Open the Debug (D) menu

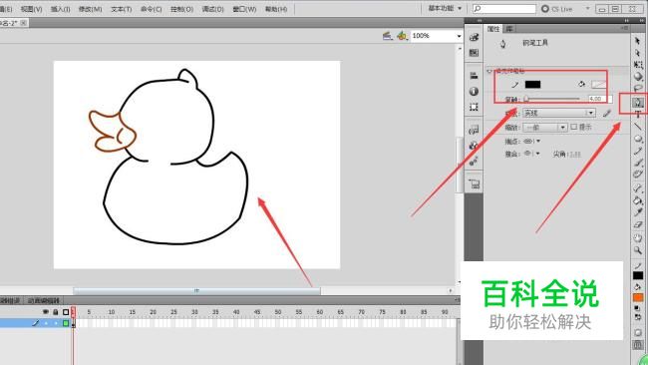212,9
